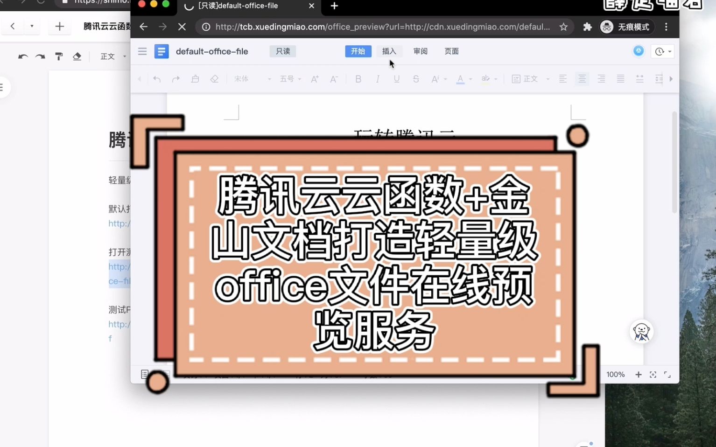Click the text highlight color swatch
This screenshot has width=716, height=447.
(x=485, y=79)
